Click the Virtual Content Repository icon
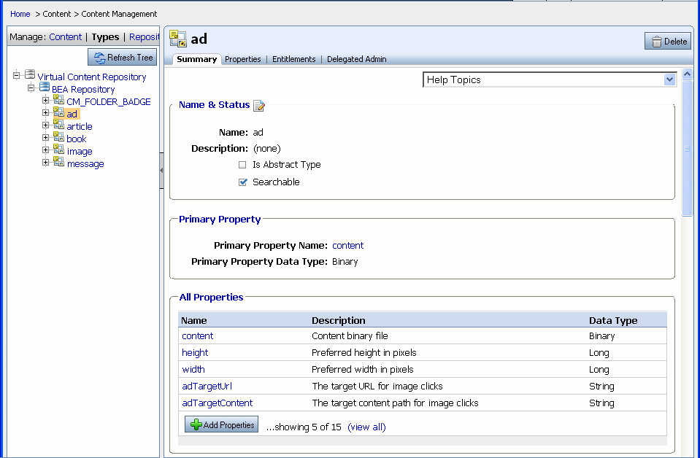Image resolution: width=700 pixels, height=458 pixels. [x=30, y=74]
